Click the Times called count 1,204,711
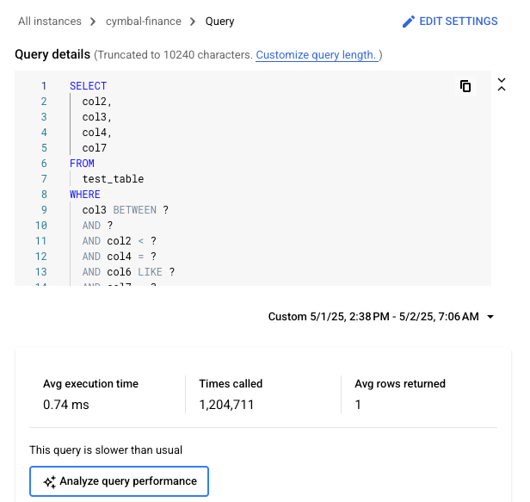Screen dimensions: 530x502 click(226, 405)
